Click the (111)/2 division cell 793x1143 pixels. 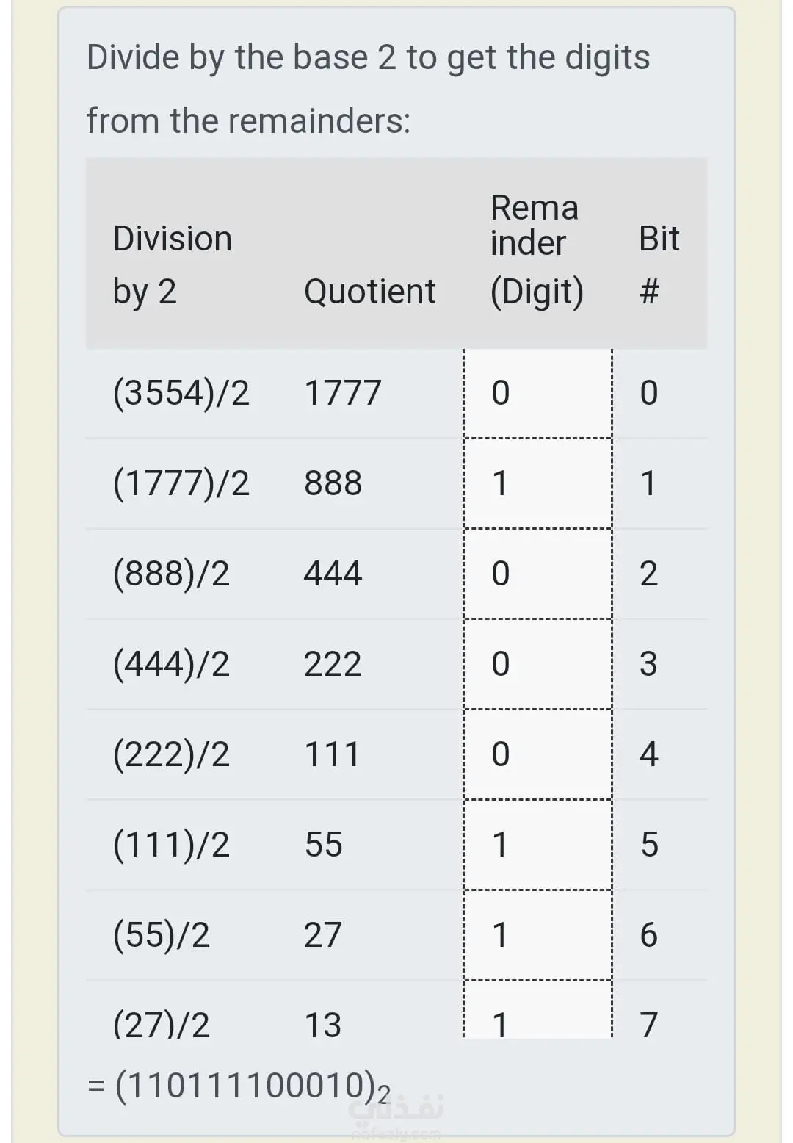coord(171,845)
